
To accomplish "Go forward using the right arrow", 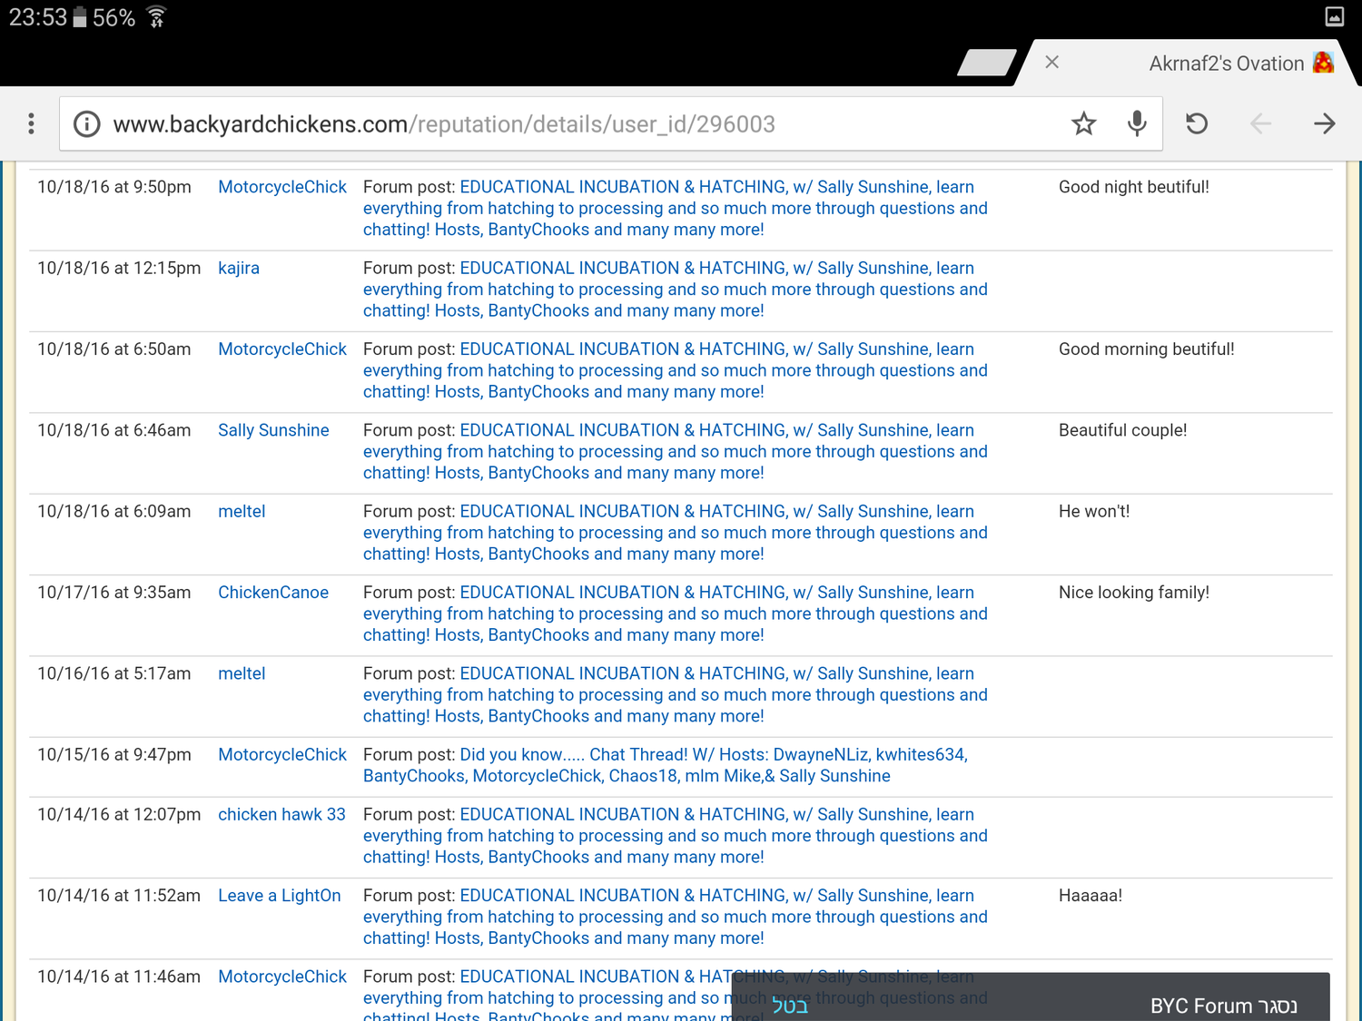I will pos(1324,123).
